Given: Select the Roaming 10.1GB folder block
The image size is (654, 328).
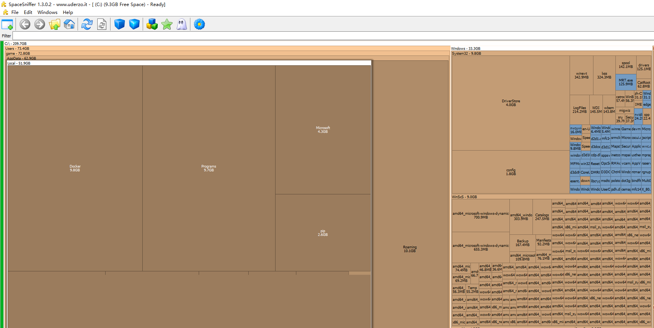Looking at the screenshot, I should coord(410,249).
